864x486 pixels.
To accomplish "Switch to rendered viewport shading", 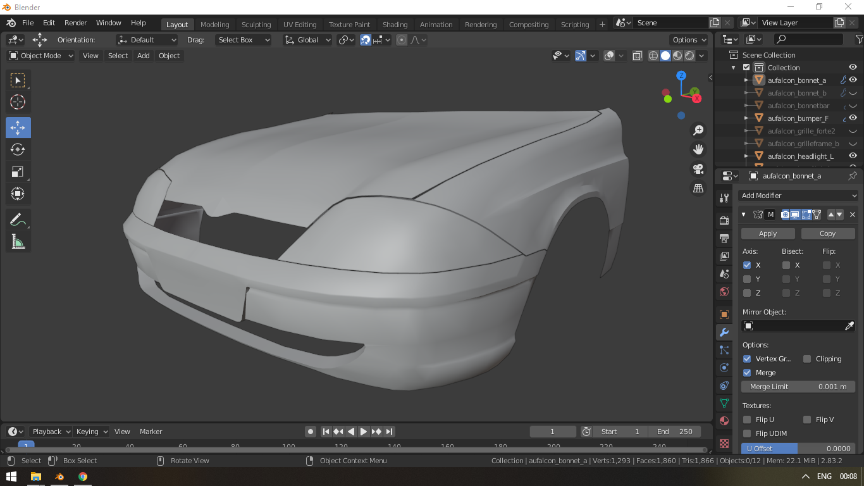I will click(689, 56).
